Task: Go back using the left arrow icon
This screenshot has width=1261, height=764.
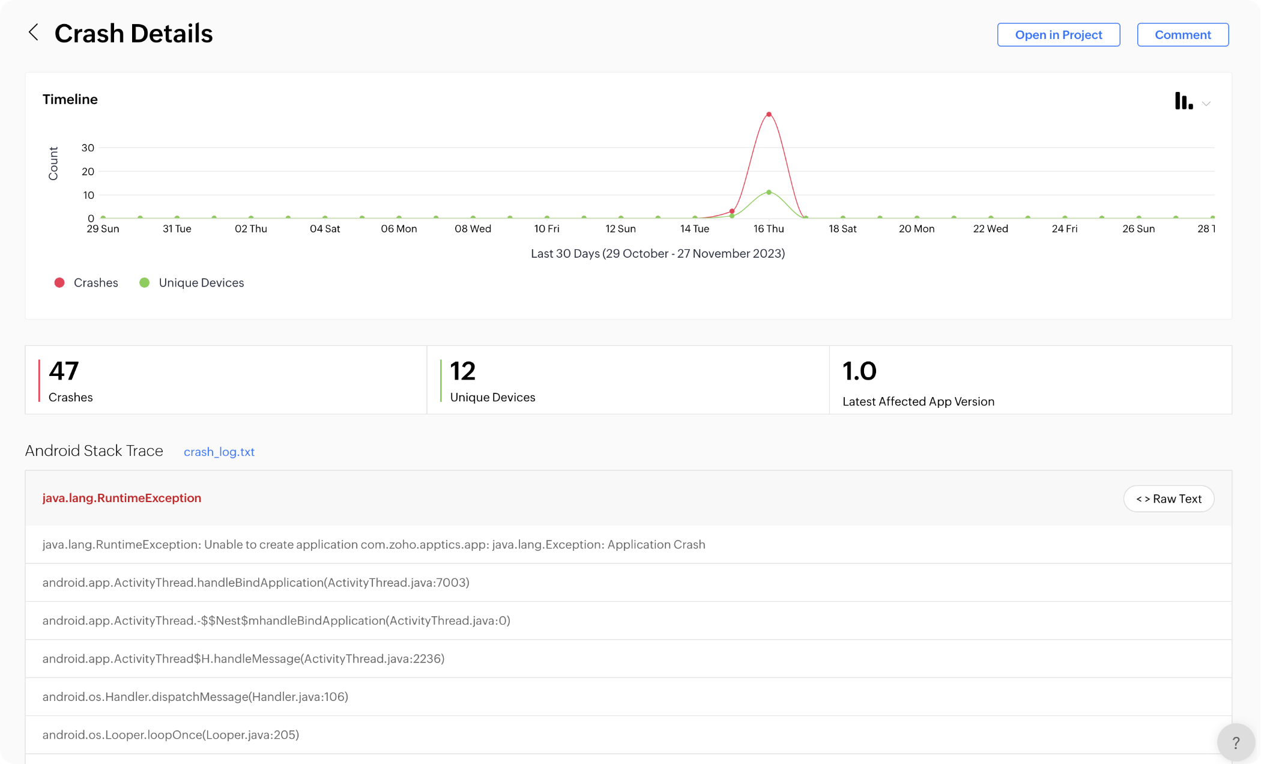Action: (x=34, y=33)
